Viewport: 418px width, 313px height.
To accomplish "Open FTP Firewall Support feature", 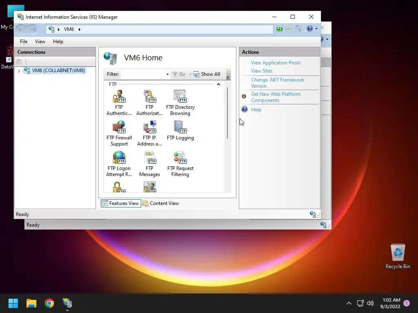I will tap(119, 133).
